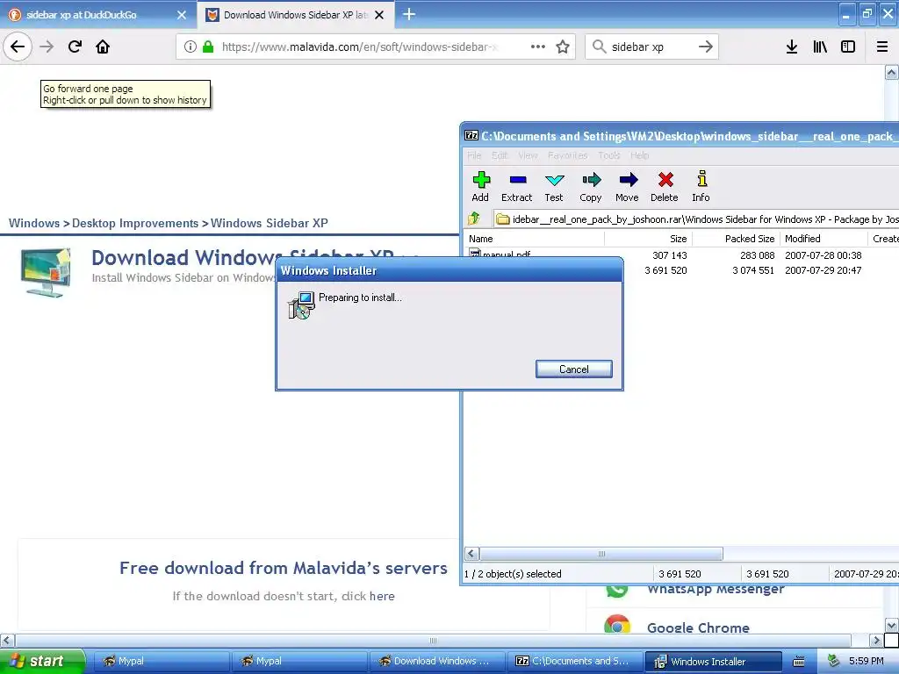
Task: Click the page's vertical scrollbar down arrow
Action: click(891, 625)
